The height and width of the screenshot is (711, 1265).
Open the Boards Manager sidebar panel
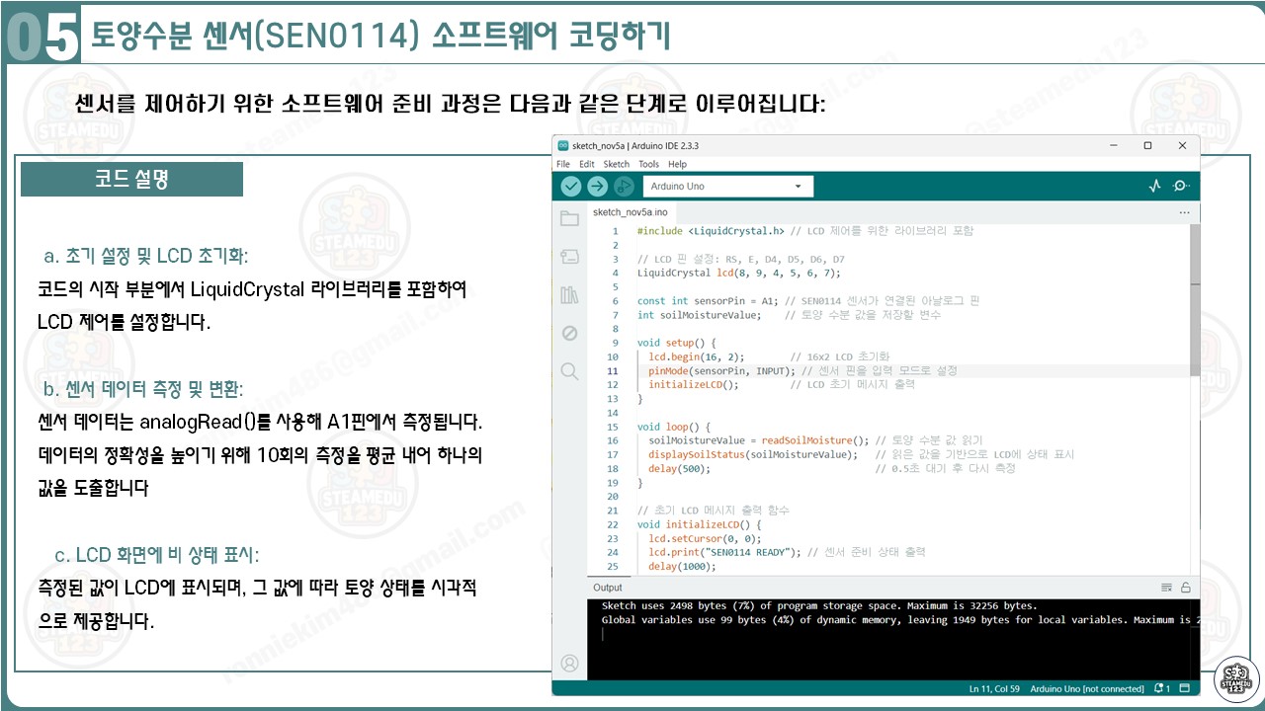[x=569, y=257]
